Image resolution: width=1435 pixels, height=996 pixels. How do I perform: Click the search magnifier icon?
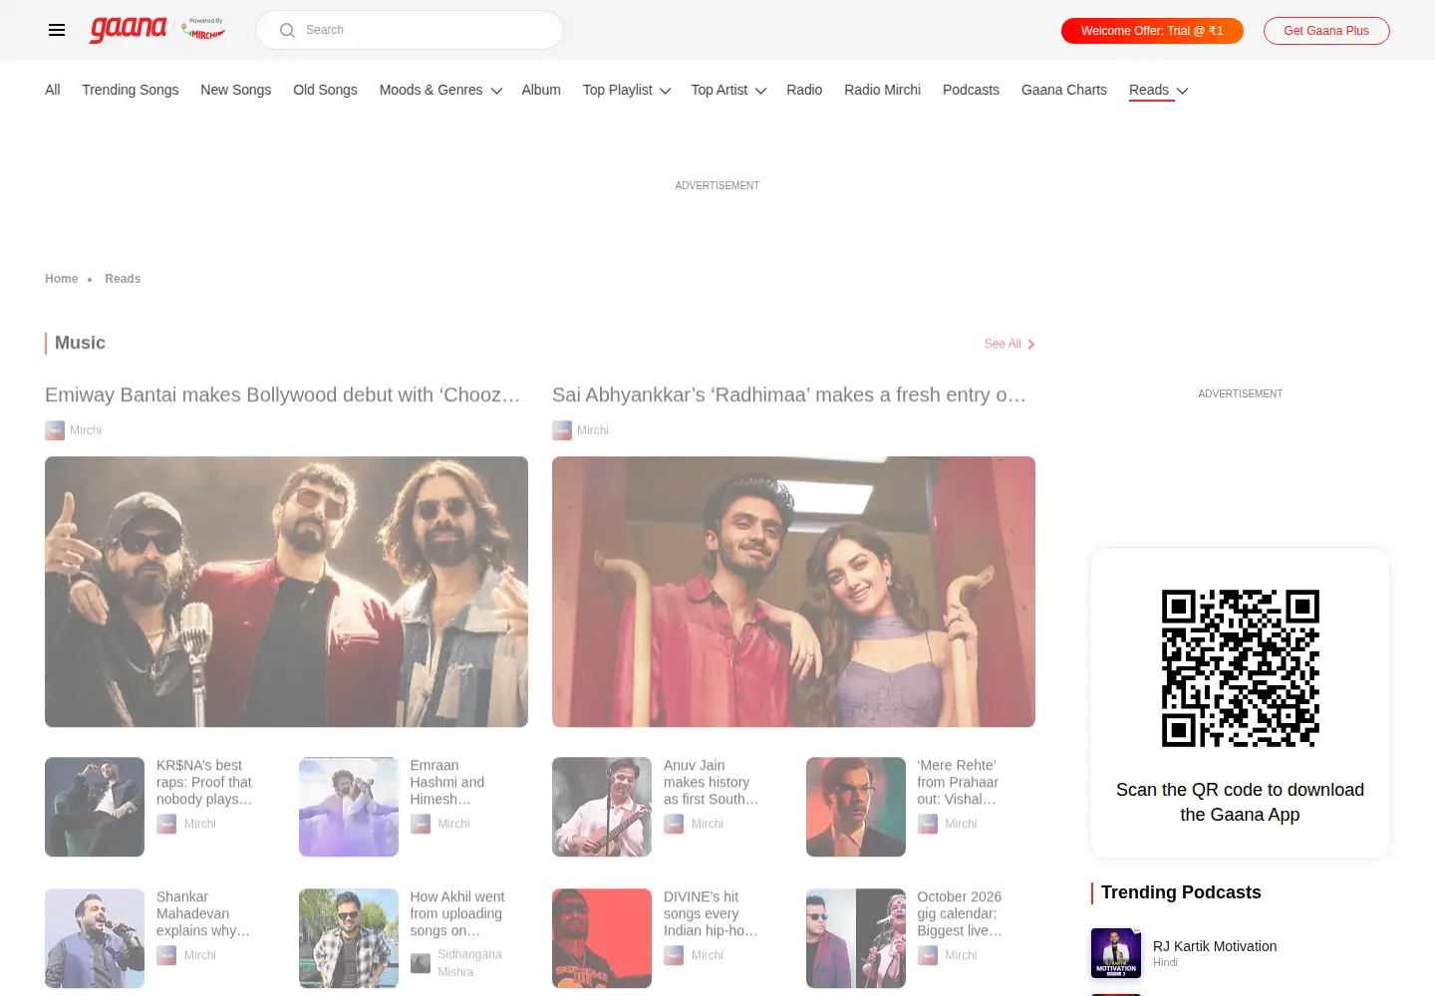(287, 30)
